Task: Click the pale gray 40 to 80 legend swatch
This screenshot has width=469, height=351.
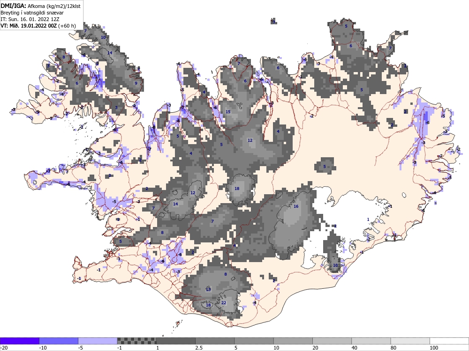Action: click(x=371, y=341)
